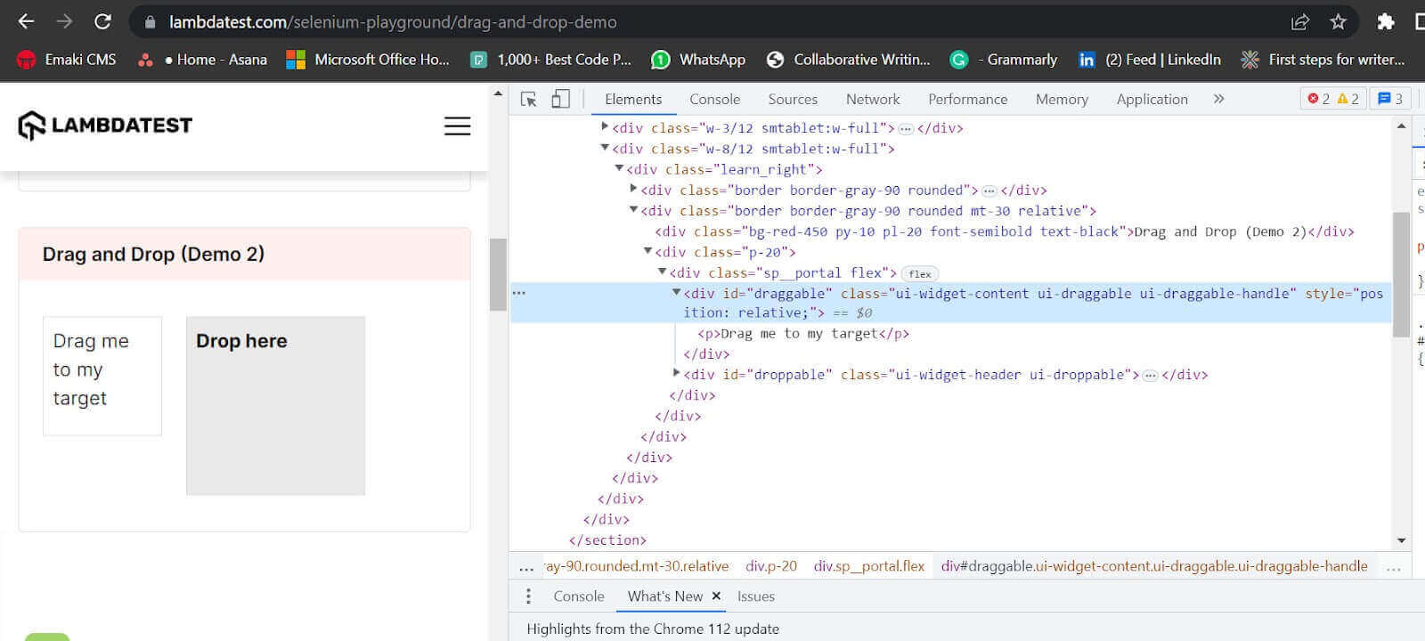The width and height of the screenshot is (1425, 641).
Task: Open the browser extensions puzzle icon
Action: 1385,21
